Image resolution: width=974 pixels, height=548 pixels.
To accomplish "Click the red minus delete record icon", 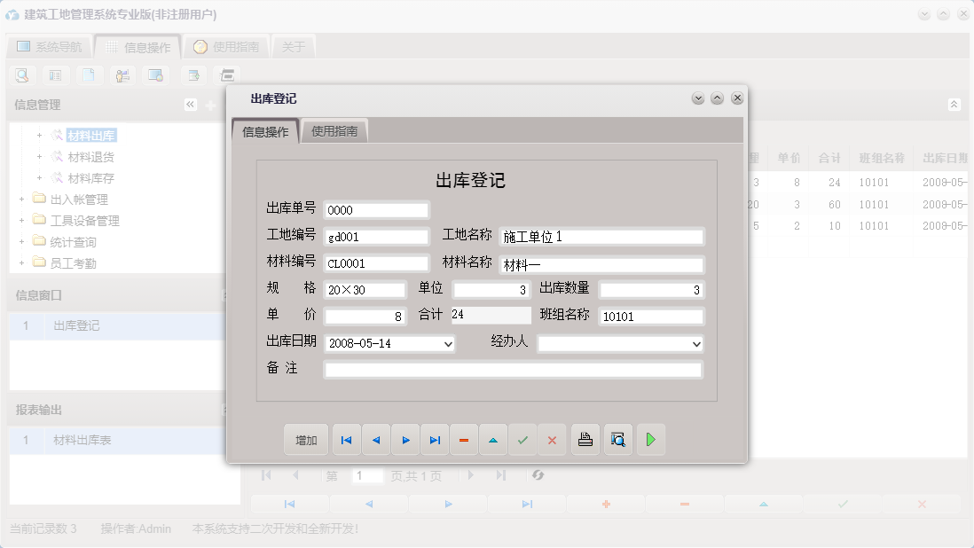I will click(464, 439).
